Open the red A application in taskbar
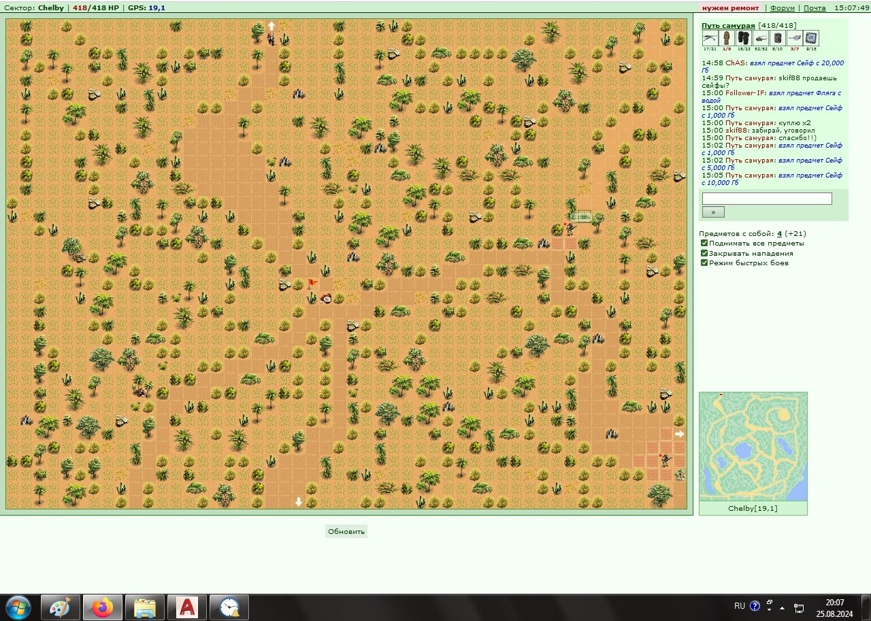This screenshot has width=871, height=621. tap(187, 607)
